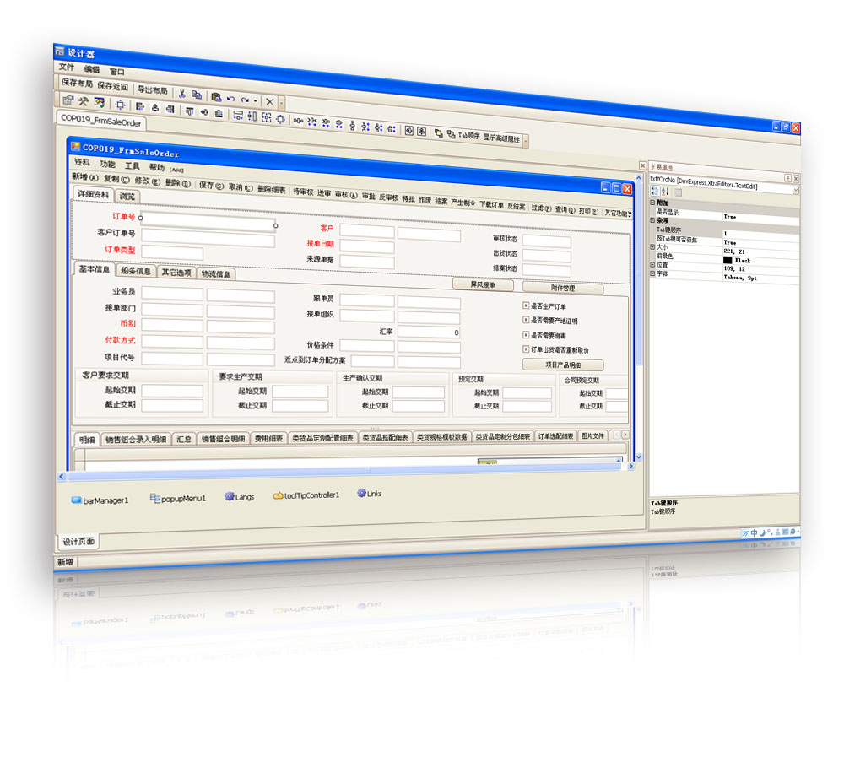Viewport: 844px width, 773px height.
Task: Click the Paste clipboard icon
Action: pyautogui.click(x=216, y=97)
